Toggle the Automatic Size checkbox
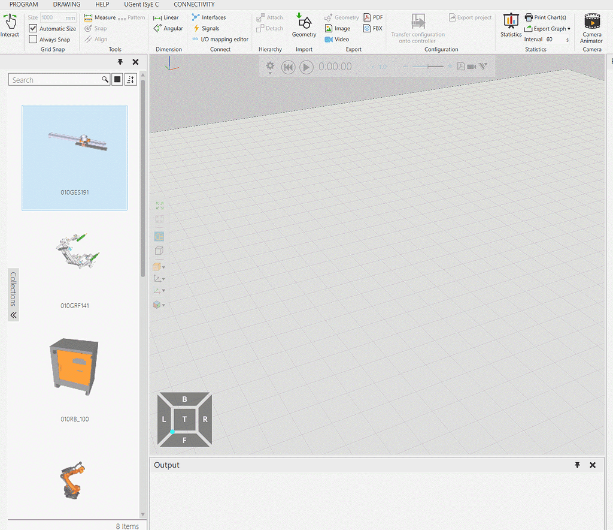The image size is (613, 530). coord(33,29)
